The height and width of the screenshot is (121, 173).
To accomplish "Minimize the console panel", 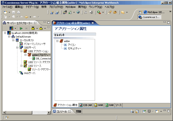I will (x=165, y=110).
